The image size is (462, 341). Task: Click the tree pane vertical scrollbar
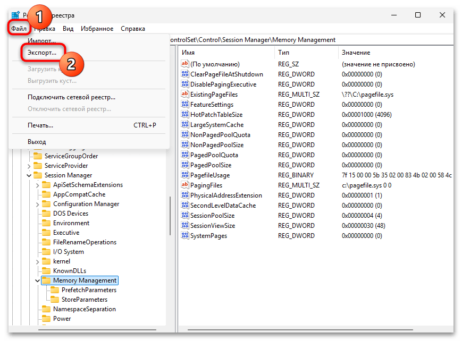(170, 216)
